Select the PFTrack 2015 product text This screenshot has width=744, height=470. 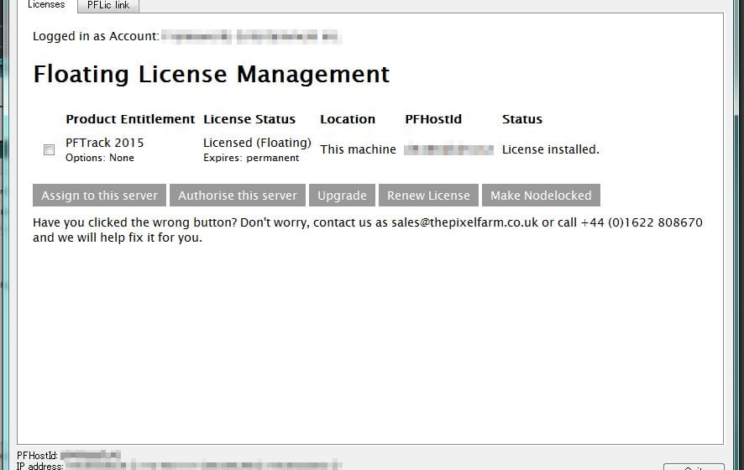104,143
